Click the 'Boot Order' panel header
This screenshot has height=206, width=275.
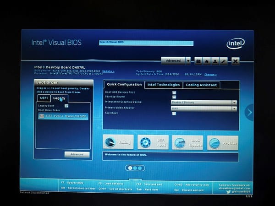pos(64,82)
